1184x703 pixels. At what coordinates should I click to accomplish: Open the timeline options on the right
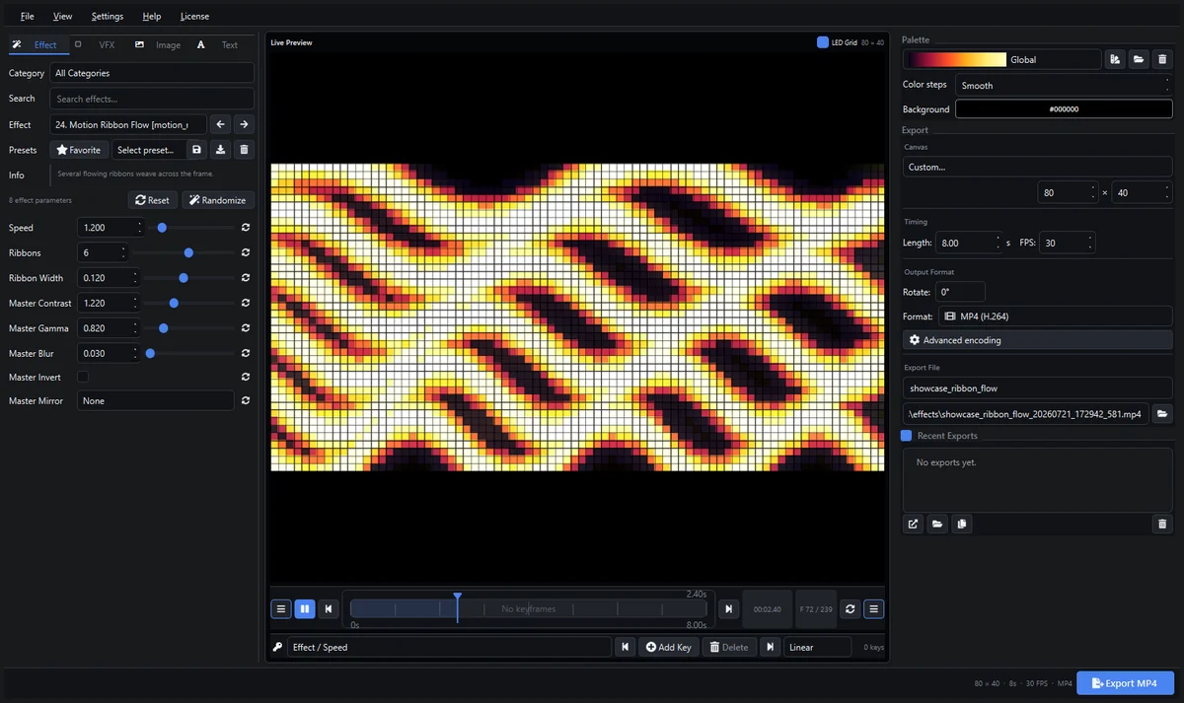(873, 609)
